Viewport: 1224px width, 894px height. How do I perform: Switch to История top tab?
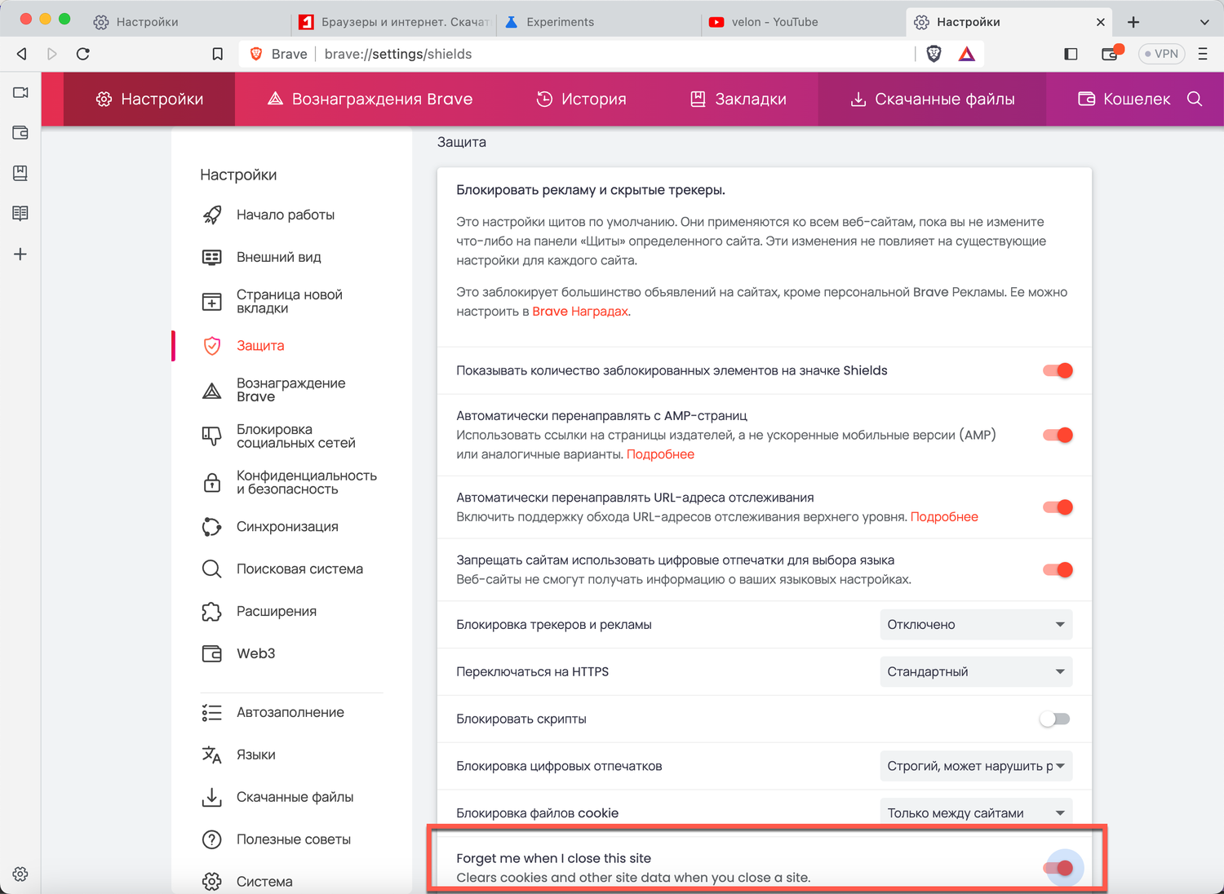(x=581, y=99)
